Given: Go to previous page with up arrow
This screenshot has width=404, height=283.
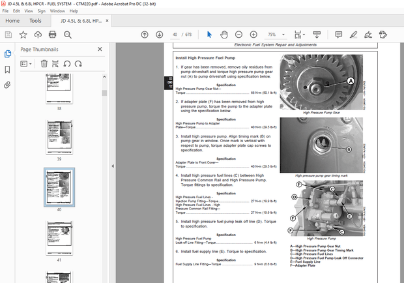Looking at the screenshot, I should tap(143, 35).
